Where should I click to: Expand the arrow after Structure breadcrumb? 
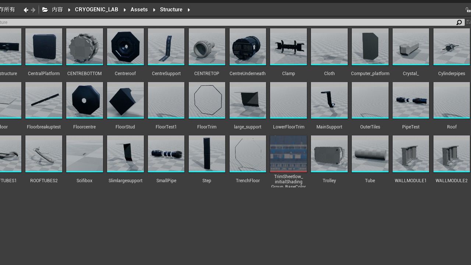coord(189,10)
